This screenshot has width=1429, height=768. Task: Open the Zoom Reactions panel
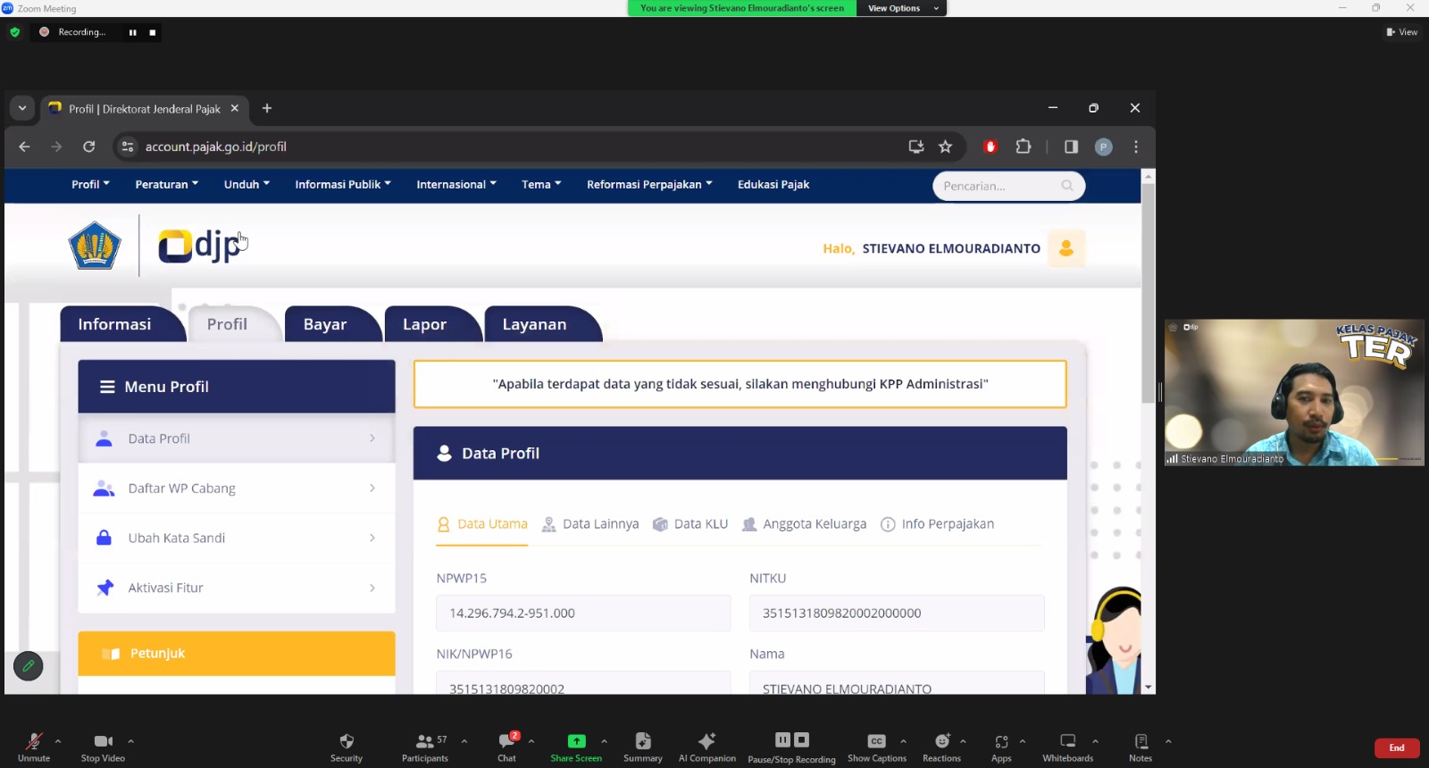pyautogui.click(x=941, y=746)
